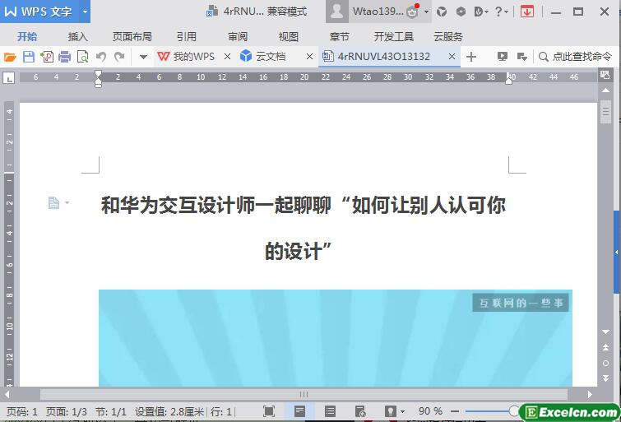Click the document title heading text
Viewport: 621px width, 422px height.
coord(304,227)
